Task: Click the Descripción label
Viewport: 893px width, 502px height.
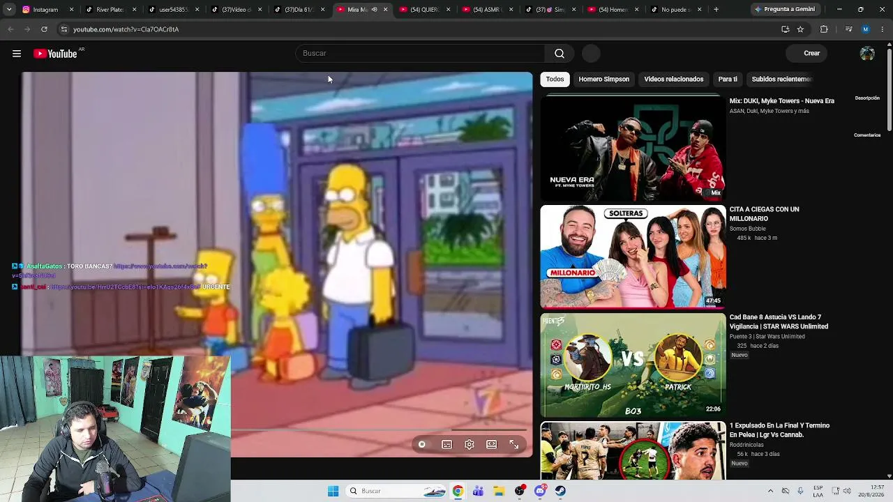Action: (x=867, y=98)
